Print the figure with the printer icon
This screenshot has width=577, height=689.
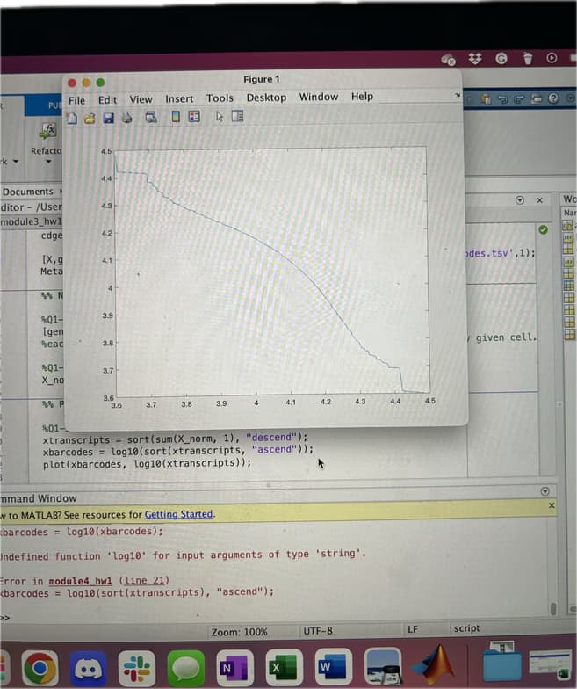(x=126, y=117)
